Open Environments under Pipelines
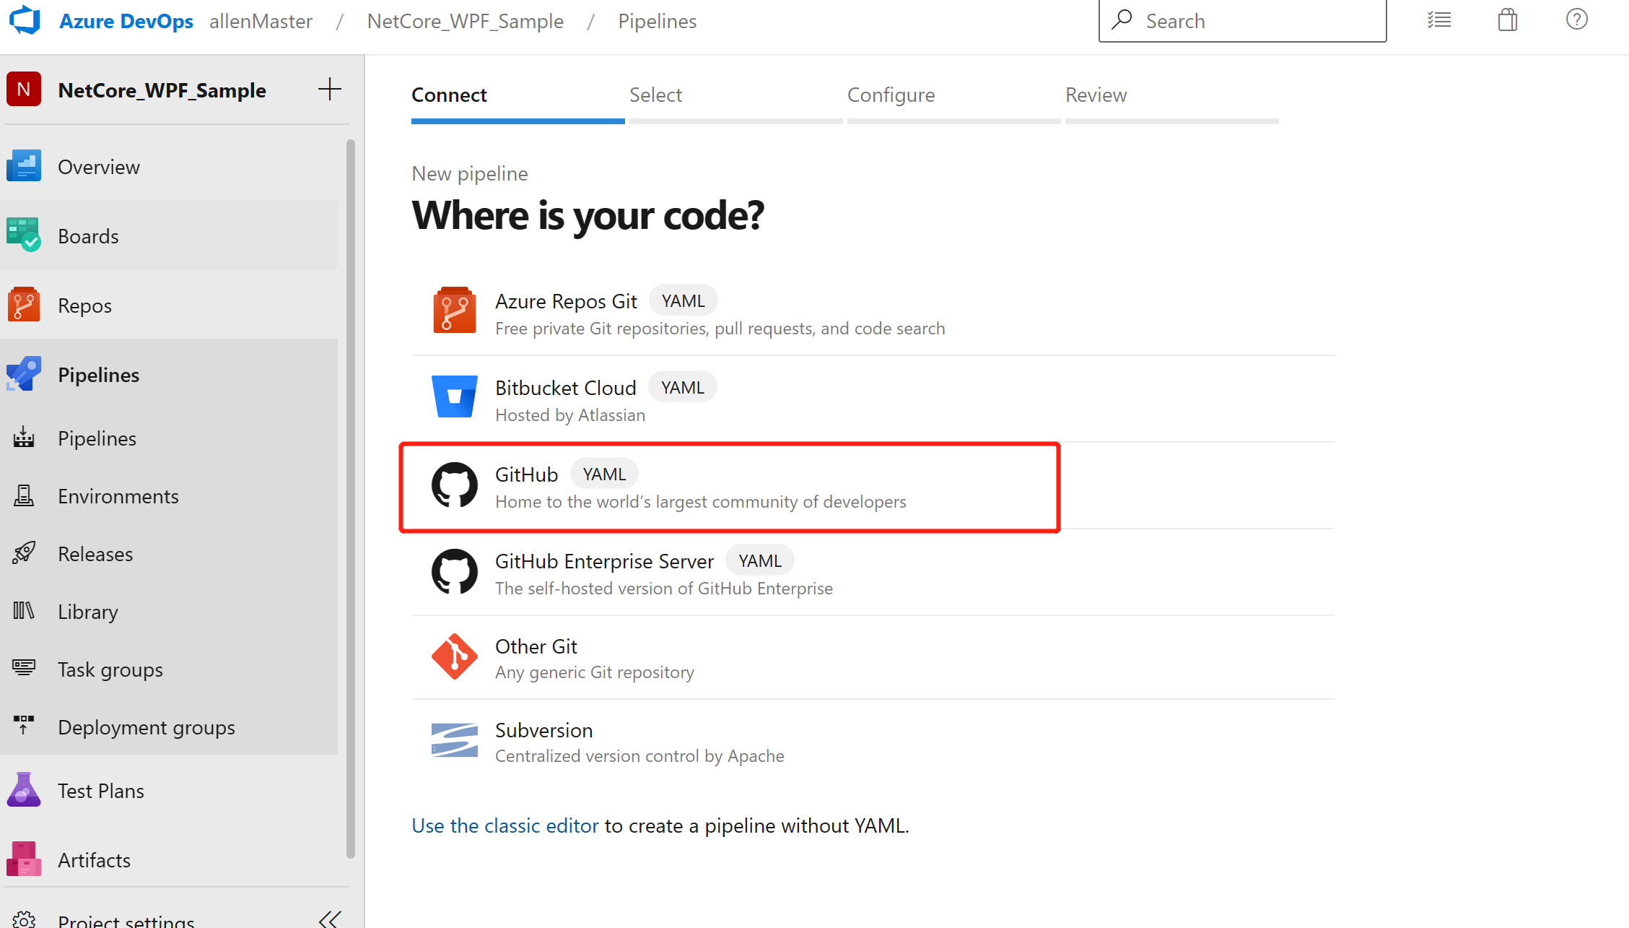This screenshot has width=1629, height=928. pyautogui.click(x=118, y=496)
